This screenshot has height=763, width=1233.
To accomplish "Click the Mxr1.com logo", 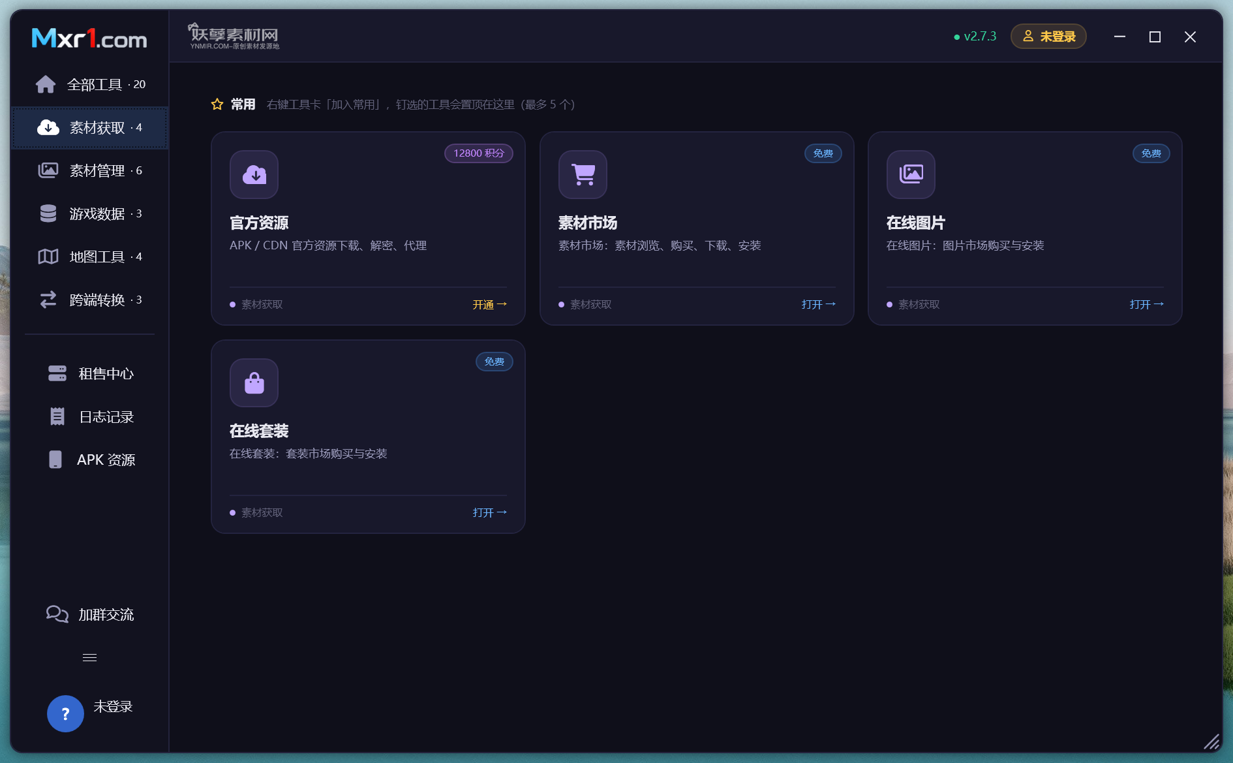I will (x=89, y=38).
